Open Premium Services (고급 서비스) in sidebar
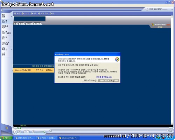Viewport: 175px width, 140px height. tap(5, 49)
